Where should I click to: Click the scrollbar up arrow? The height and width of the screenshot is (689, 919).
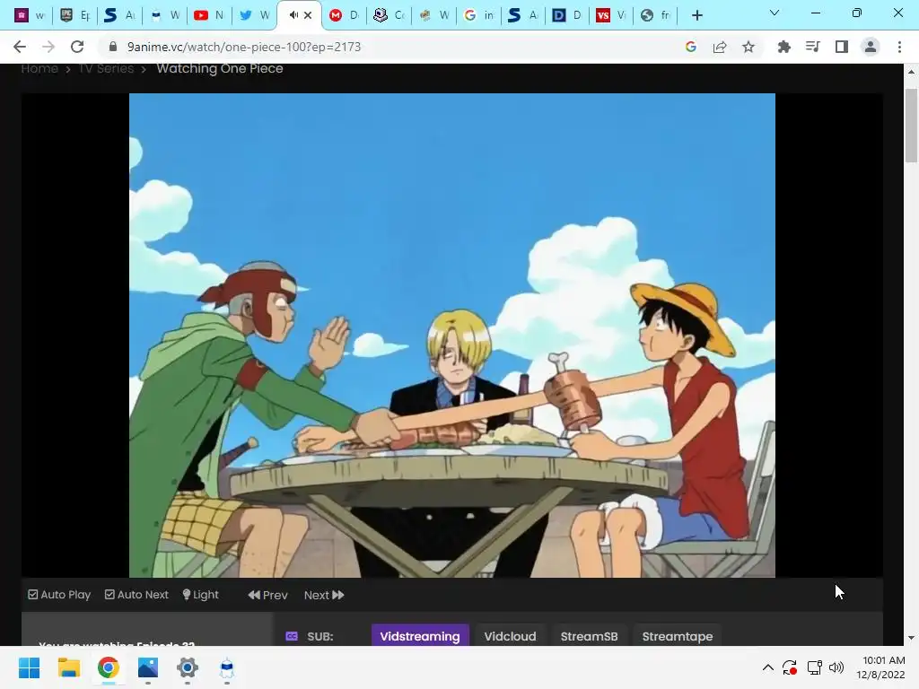click(x=911, y=72)
